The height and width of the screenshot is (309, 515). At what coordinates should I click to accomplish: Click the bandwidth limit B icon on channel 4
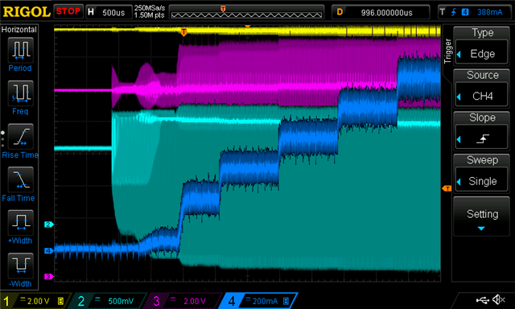pyautogui.click(x=286, y=301)
